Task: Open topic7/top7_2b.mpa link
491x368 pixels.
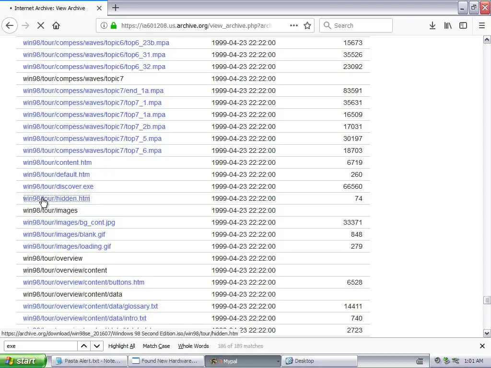Action: coord(94,126)
